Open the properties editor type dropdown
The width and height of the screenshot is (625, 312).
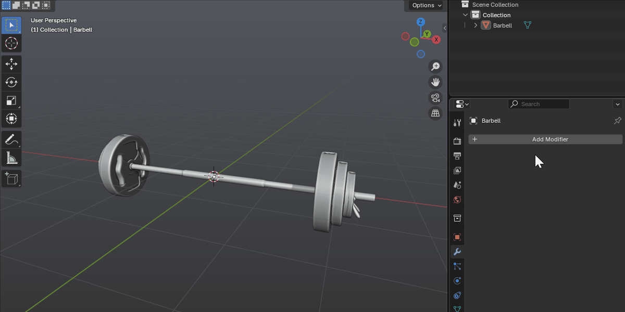click(462, 104)
